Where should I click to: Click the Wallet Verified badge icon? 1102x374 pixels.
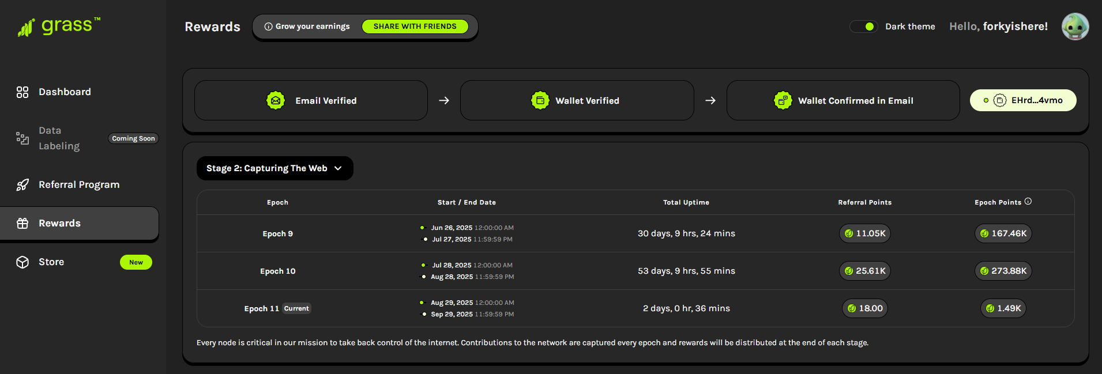tap(540, 100)
